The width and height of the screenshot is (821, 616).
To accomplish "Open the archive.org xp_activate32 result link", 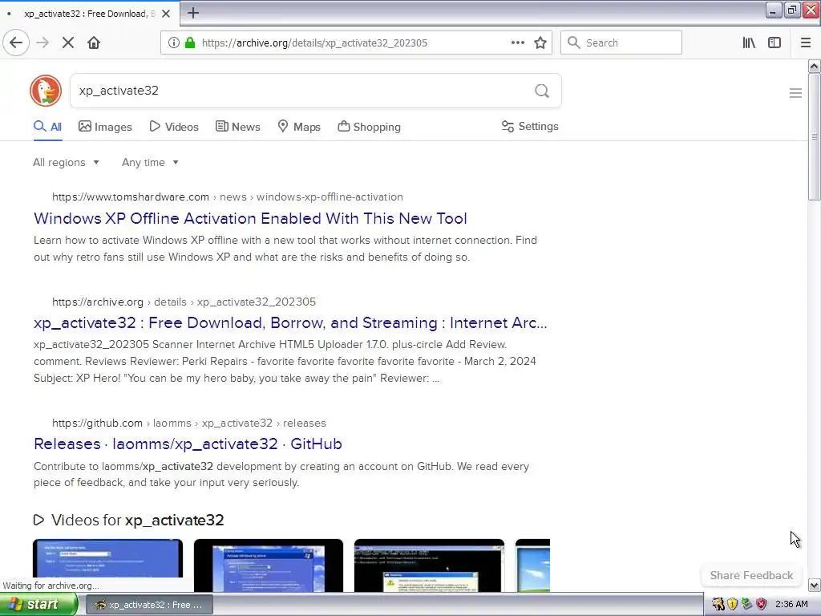I will coord(290,322).
